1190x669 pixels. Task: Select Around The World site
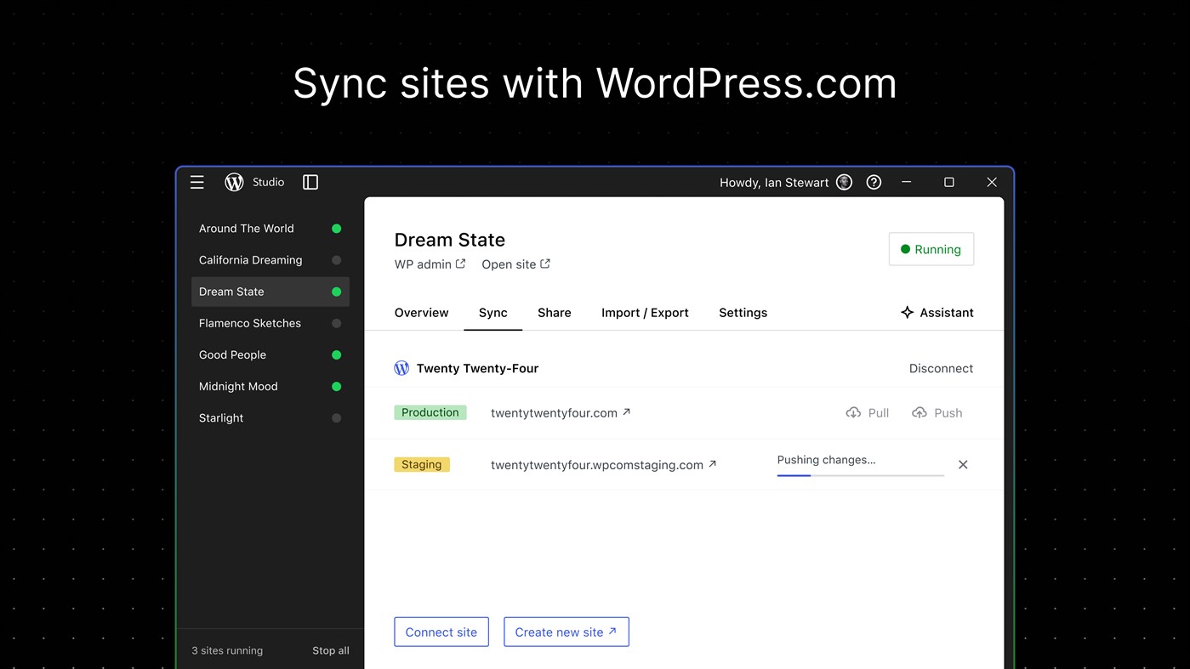pos(270,229)
